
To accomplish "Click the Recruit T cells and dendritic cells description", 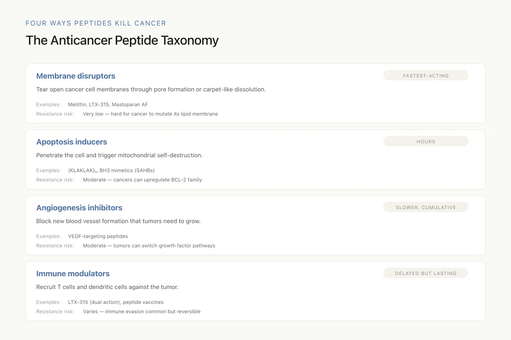I will (x=107, y=287).
